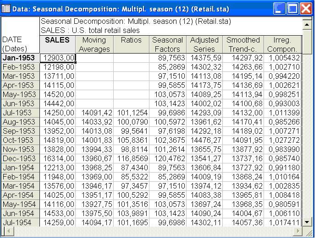Screen dimensions: 325x238
Task: Select the Dec-1953 row header
Action: tap(20, 158)
